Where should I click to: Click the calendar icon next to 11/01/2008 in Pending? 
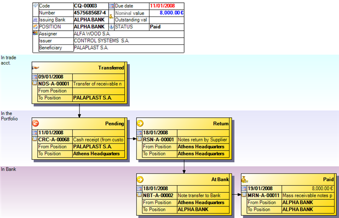coord(35,133)
